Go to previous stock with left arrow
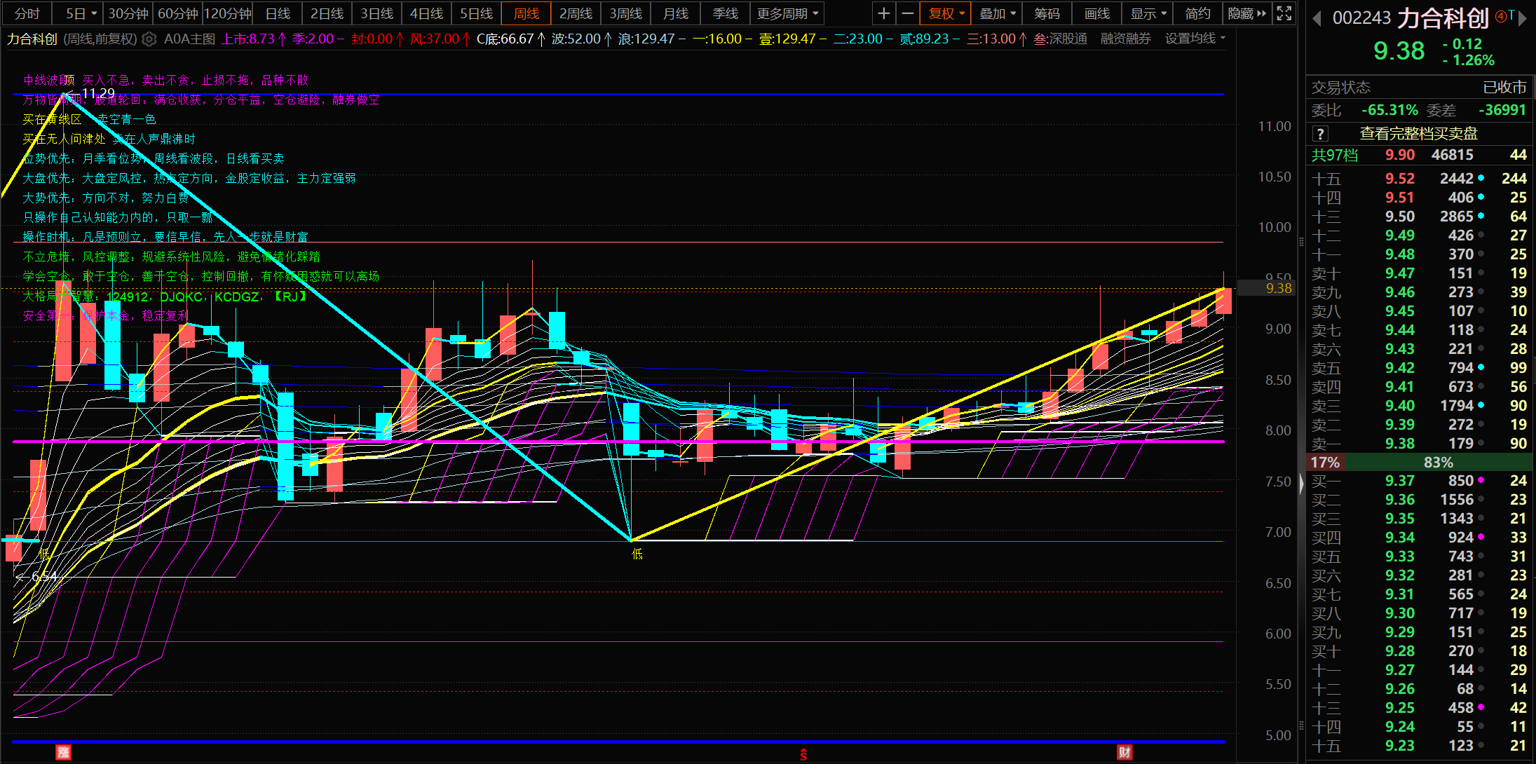The height and width of the screenshot is (764, 1536). click(x=1317, y=18)
